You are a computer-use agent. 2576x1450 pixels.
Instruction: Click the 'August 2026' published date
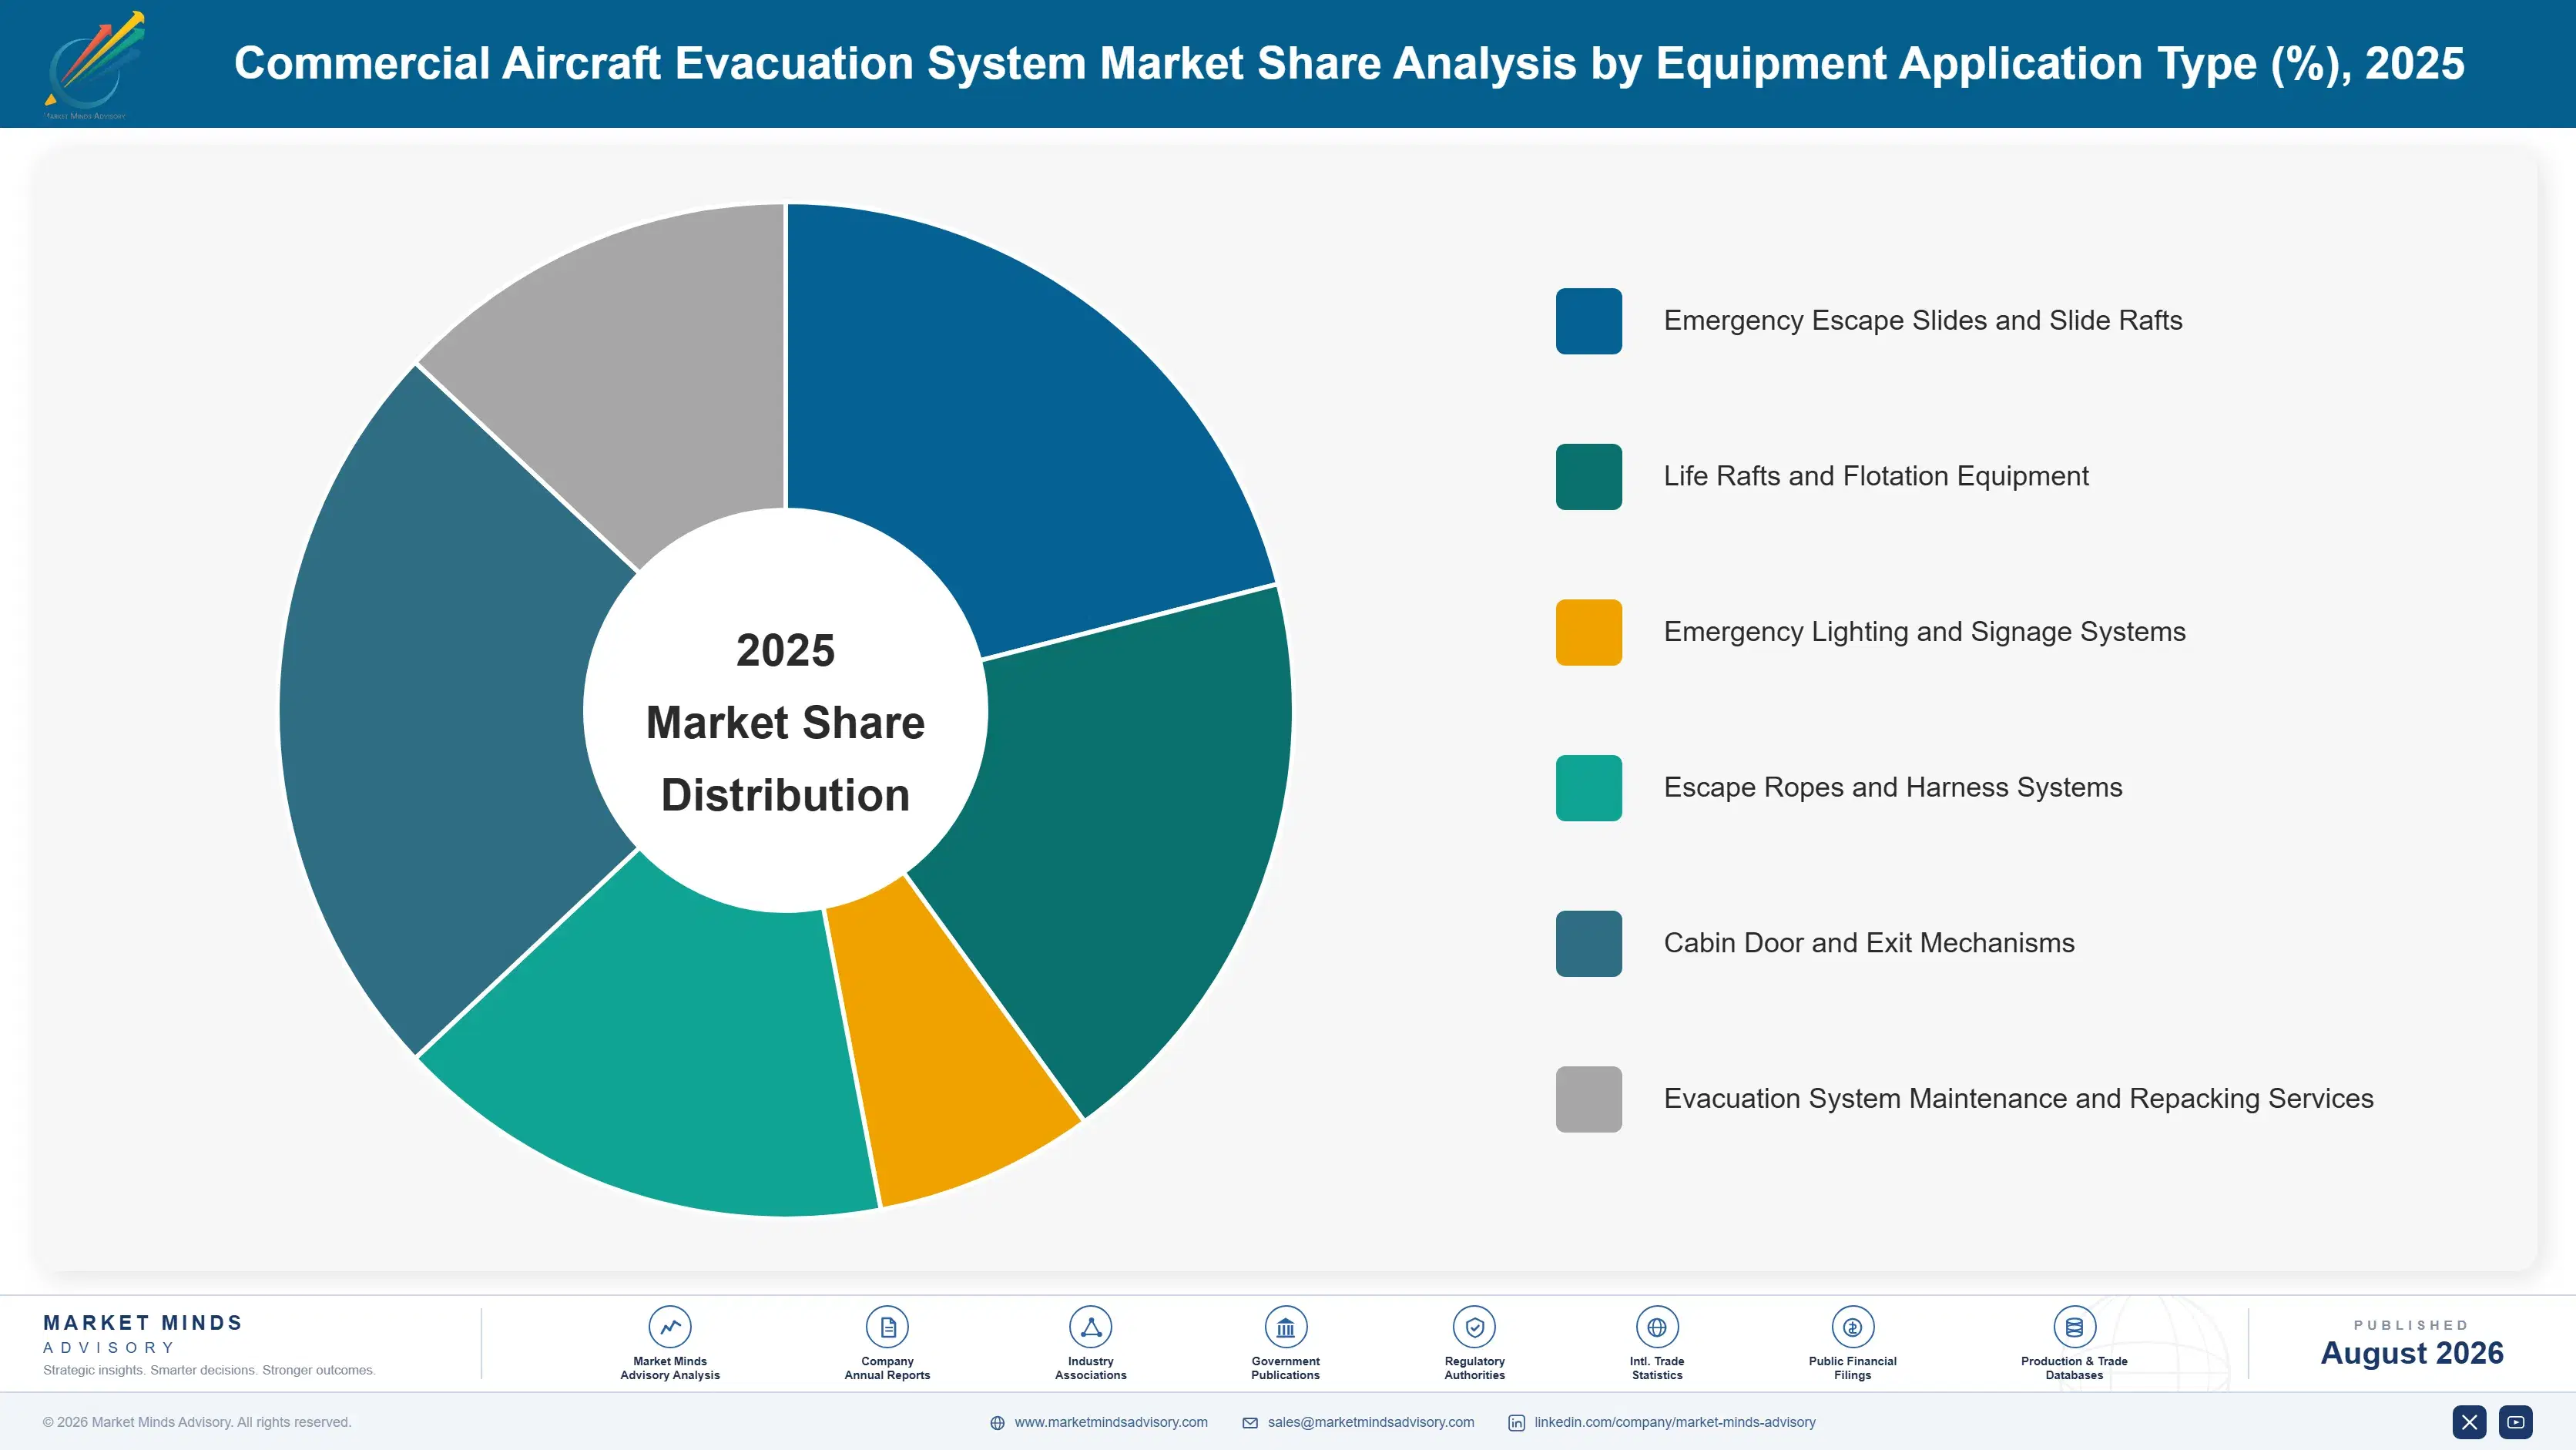[2411, 1353]
